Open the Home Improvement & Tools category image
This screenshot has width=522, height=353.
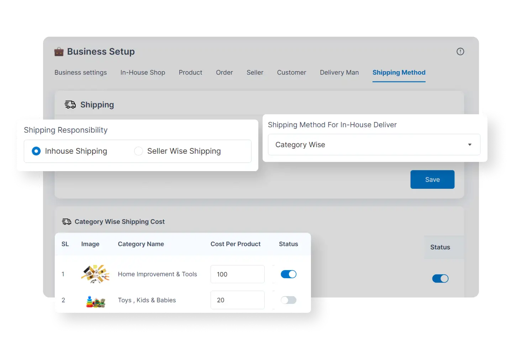(95, 274)
